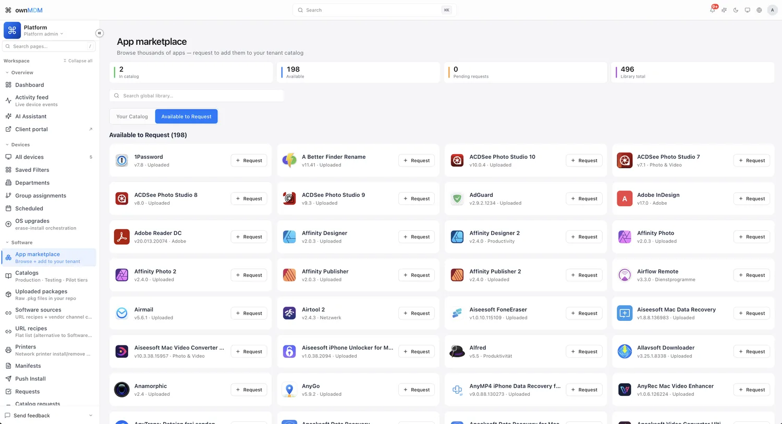Collapse the sidebar with the double-chevron button
The width and height of the screenshot is (782, 424).
[x=99, y=33]
